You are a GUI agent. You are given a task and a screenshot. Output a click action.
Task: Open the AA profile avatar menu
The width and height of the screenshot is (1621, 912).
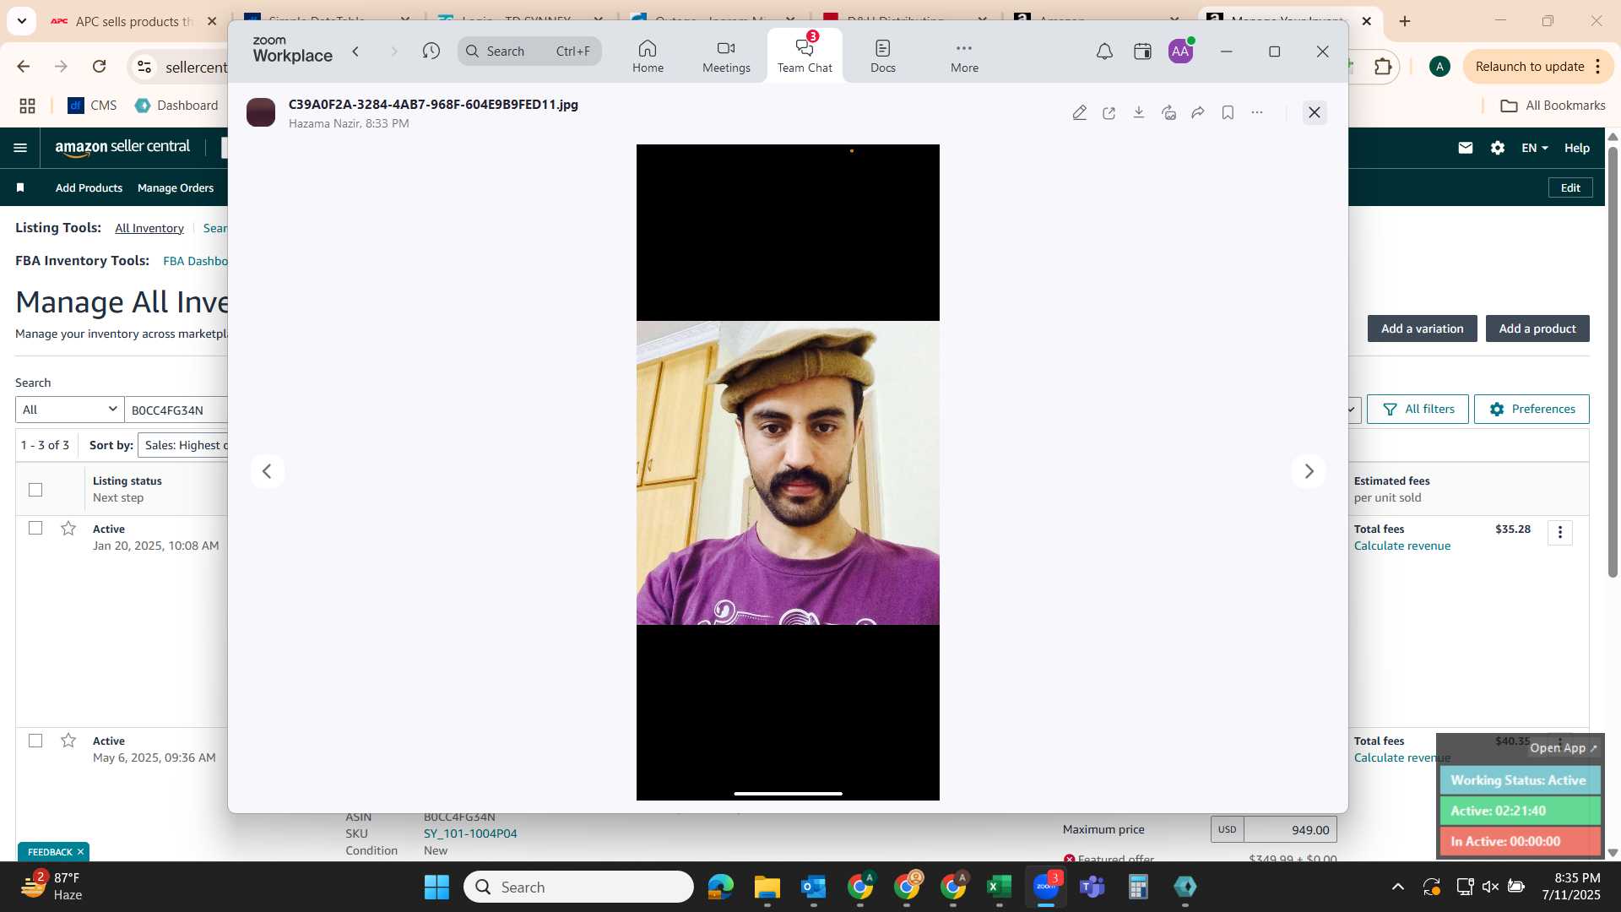click(x=1180, y=52)
